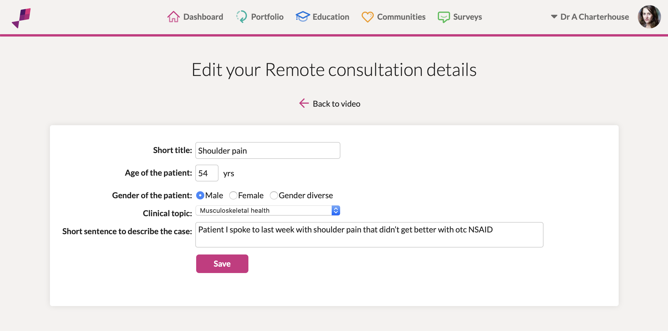Click the Portfolio circular arrow icon
The width and height of the screenshot is (668, 331).
(241, 17)
